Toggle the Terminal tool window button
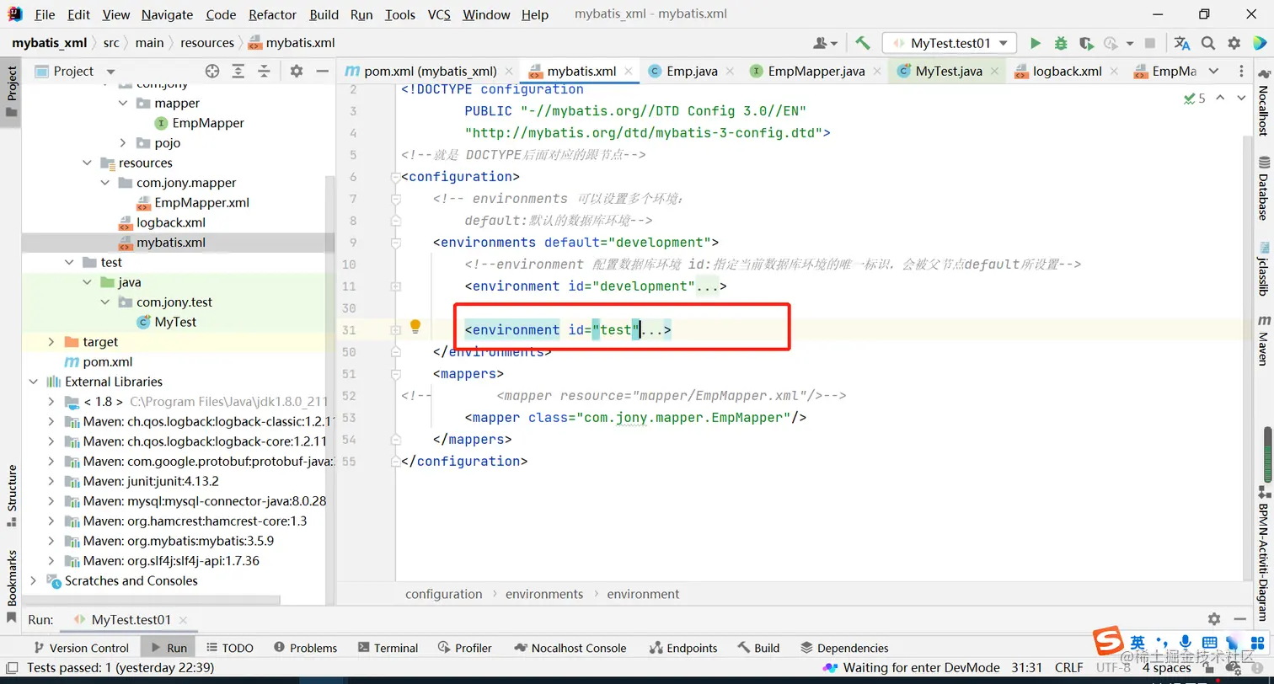Image resolution: width=1274 pixels, height=684 pixels. pyautogui.click(x=388, y=648)
